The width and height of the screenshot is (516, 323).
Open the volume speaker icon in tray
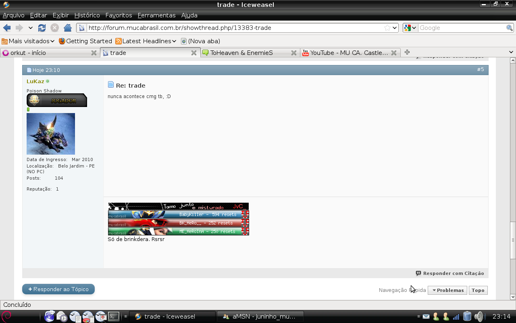pos(479,317)
